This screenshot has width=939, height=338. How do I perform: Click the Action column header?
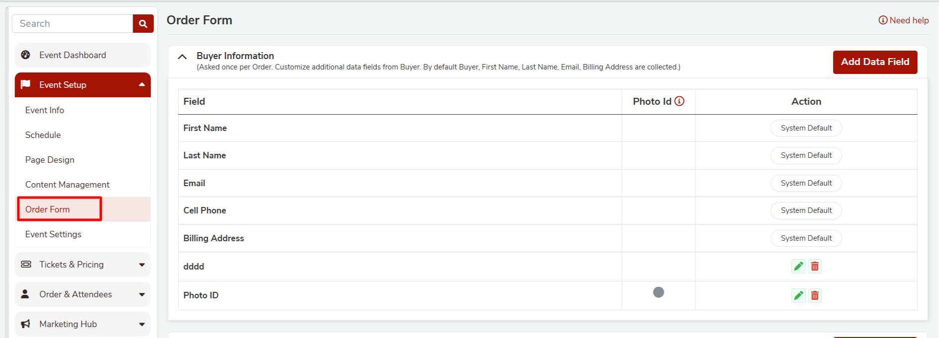[806, 101]
